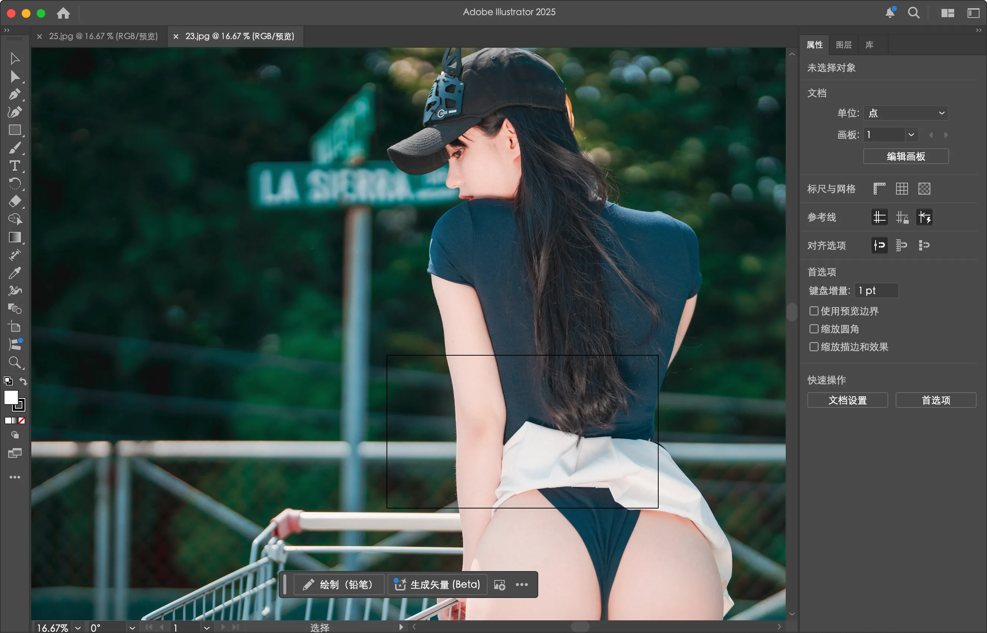
Task: Open the 库 libraries tab
Action: (870, 45)
